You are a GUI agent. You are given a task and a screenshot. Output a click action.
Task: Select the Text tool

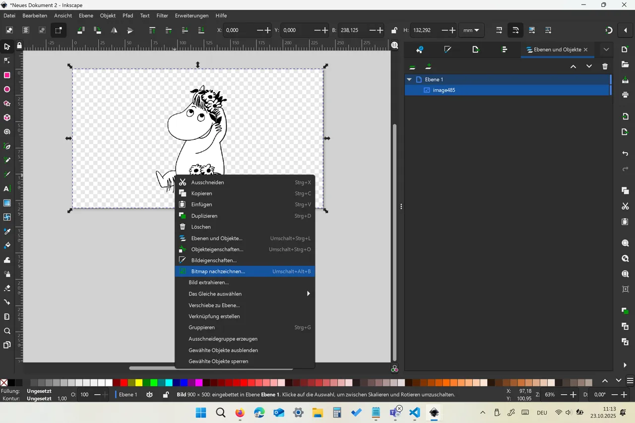[7, 189]
